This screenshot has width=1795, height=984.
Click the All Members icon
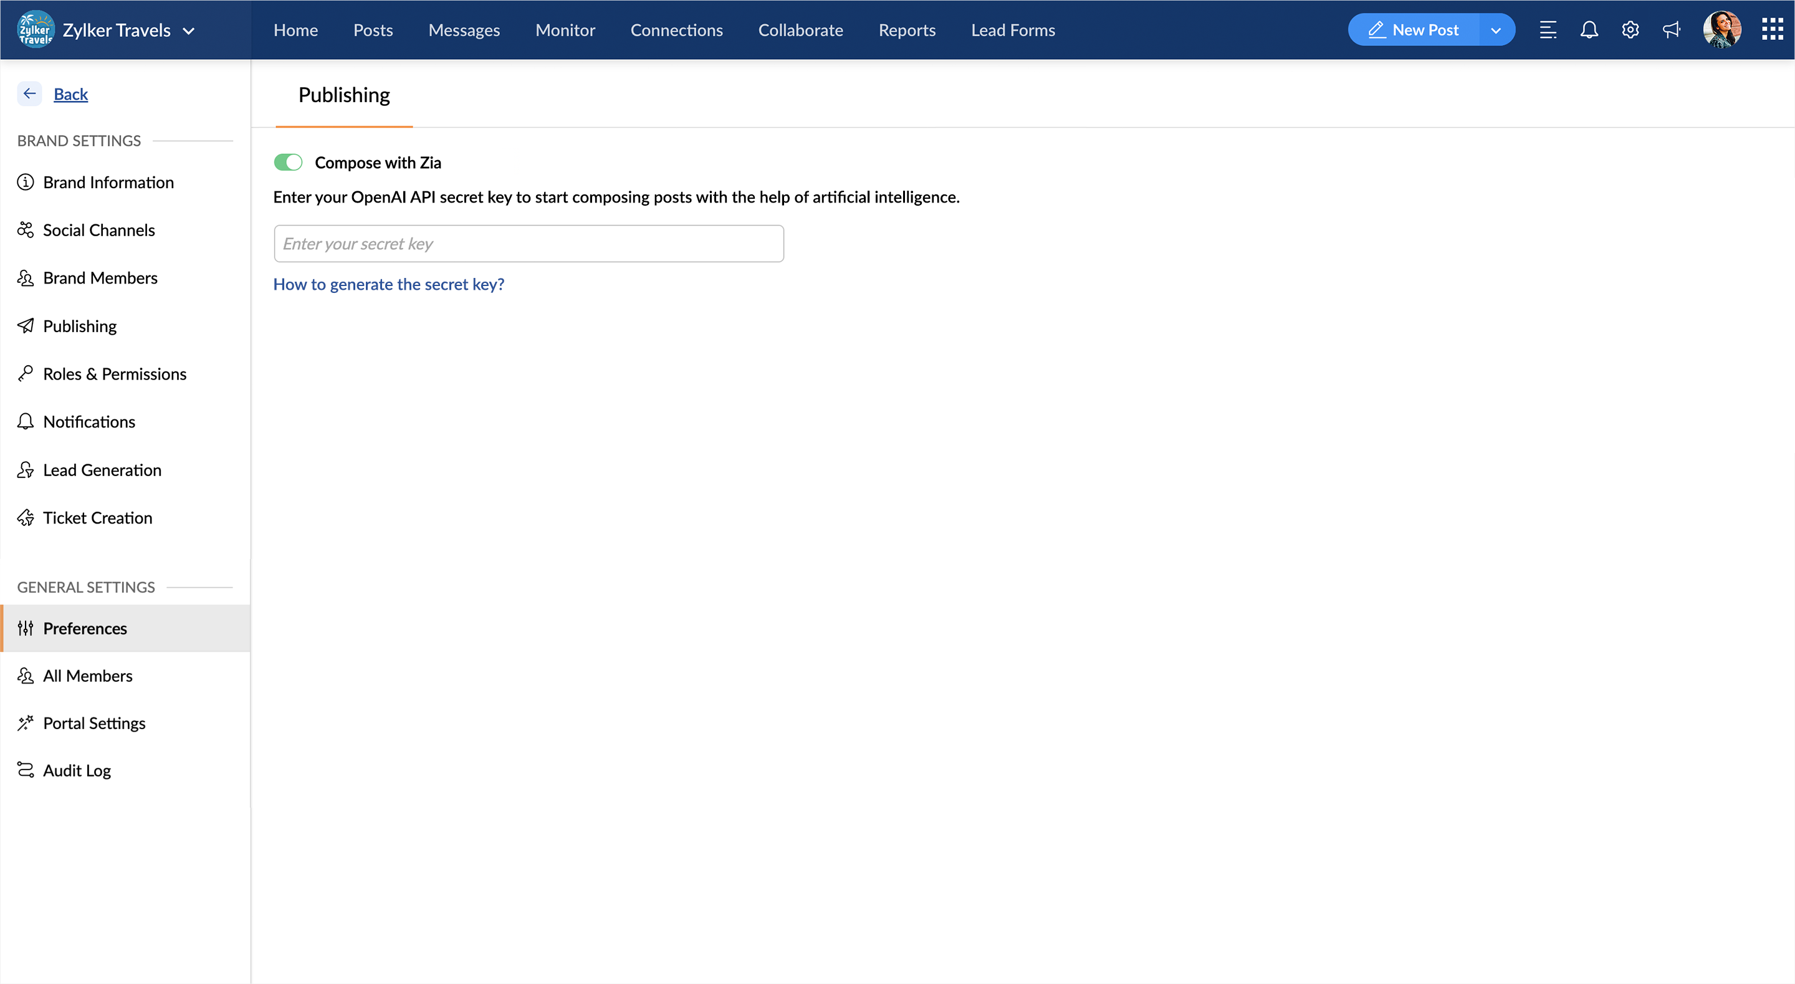[26, 676]
